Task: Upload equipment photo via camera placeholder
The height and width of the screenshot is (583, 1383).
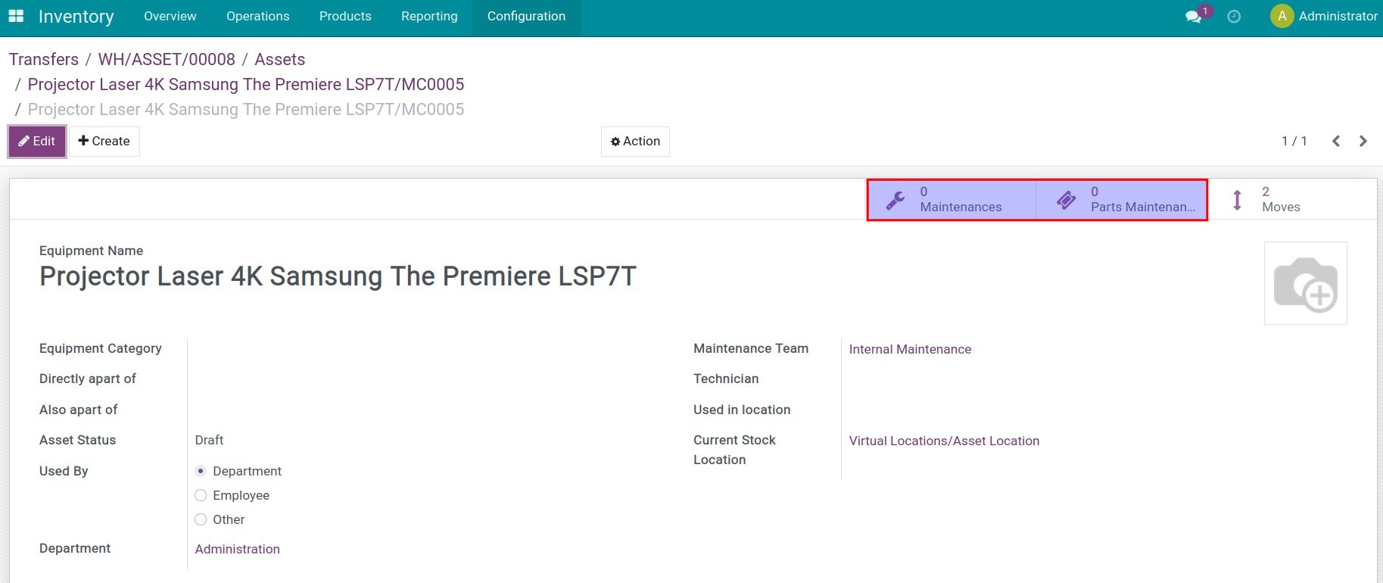Action: click(1305, 283)
